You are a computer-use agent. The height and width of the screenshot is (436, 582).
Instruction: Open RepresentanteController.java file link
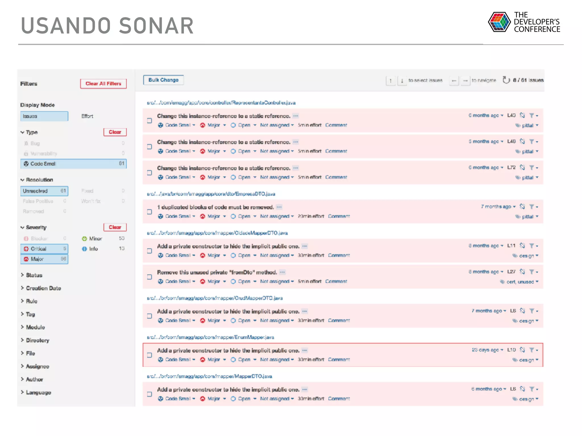221,103
